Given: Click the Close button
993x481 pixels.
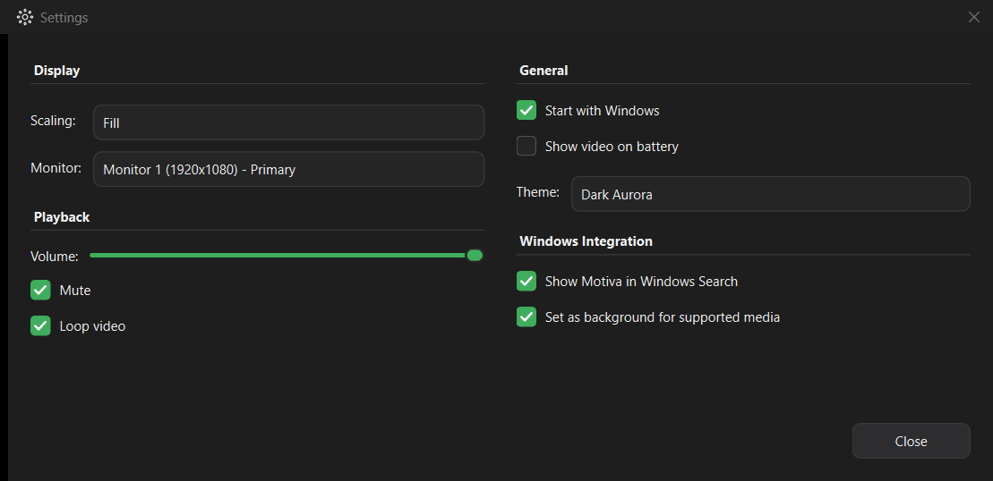Looking at the screenshot, I should (x=912, y=441).
